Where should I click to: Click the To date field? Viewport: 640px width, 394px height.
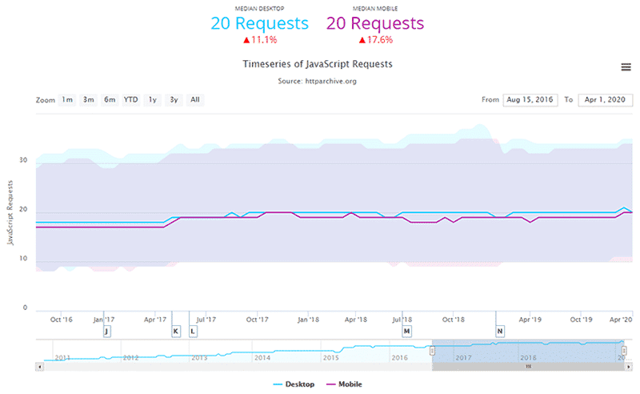point(604,100)
